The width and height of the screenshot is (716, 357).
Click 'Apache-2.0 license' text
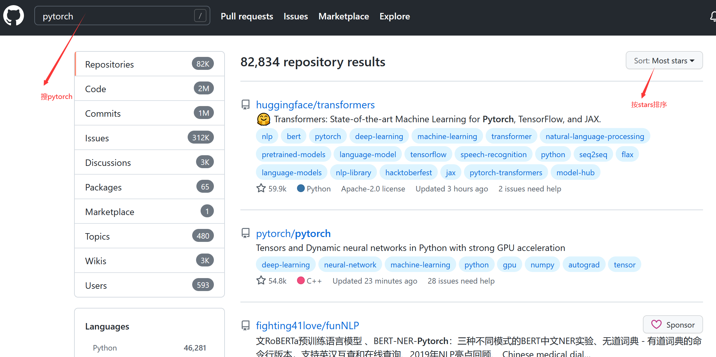(x=373, y=189)
